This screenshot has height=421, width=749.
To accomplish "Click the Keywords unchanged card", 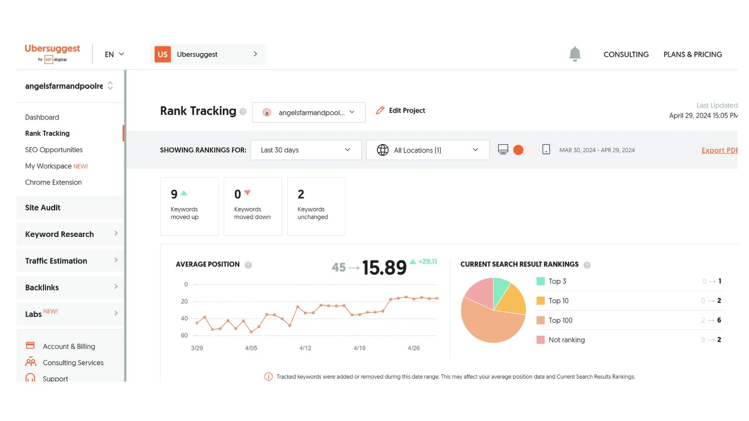I will pos(316,207).
